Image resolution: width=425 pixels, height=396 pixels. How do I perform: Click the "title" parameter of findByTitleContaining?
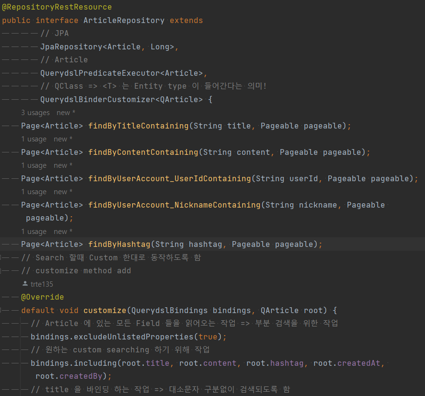239,126
